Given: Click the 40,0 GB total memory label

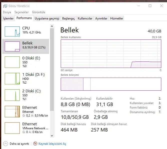Looking at the screenshot, I should pyautogui.click(x=154, y=31).
